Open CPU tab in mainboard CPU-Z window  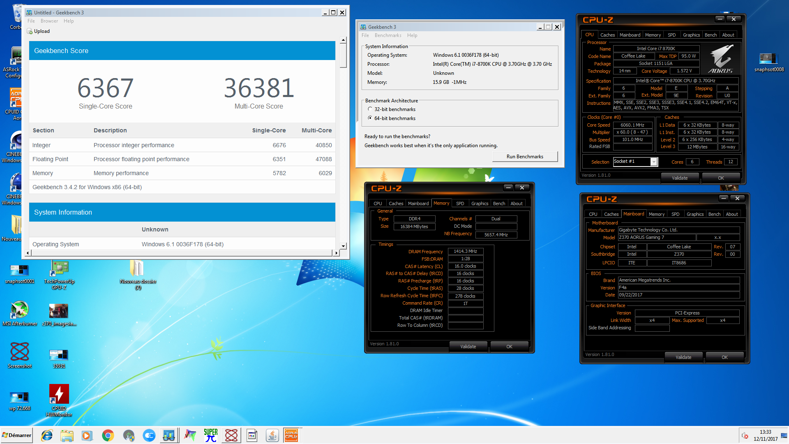[x=593, y=214]
